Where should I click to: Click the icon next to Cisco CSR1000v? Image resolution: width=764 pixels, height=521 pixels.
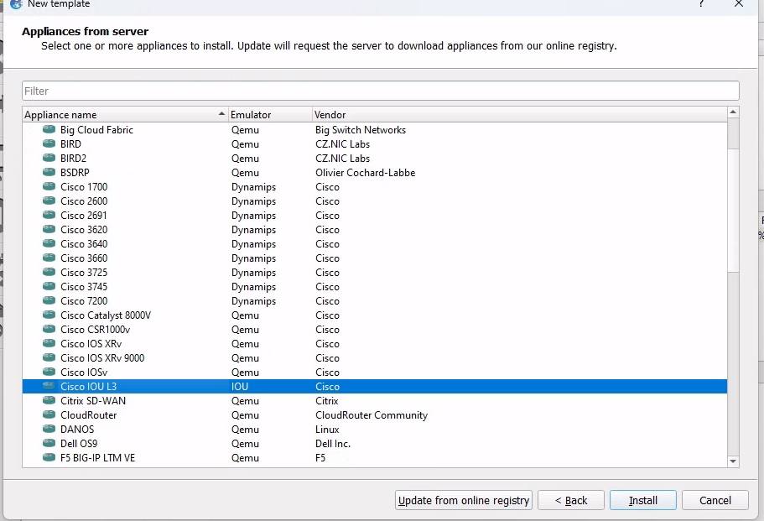(x=49, y=330)
